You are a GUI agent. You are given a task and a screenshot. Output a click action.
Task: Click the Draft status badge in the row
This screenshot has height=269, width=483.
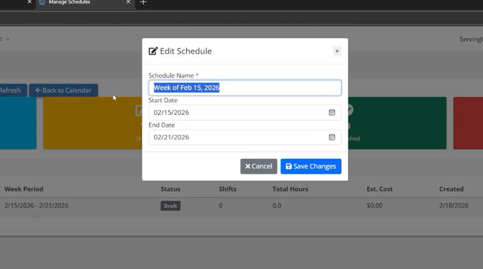[170, 206]
